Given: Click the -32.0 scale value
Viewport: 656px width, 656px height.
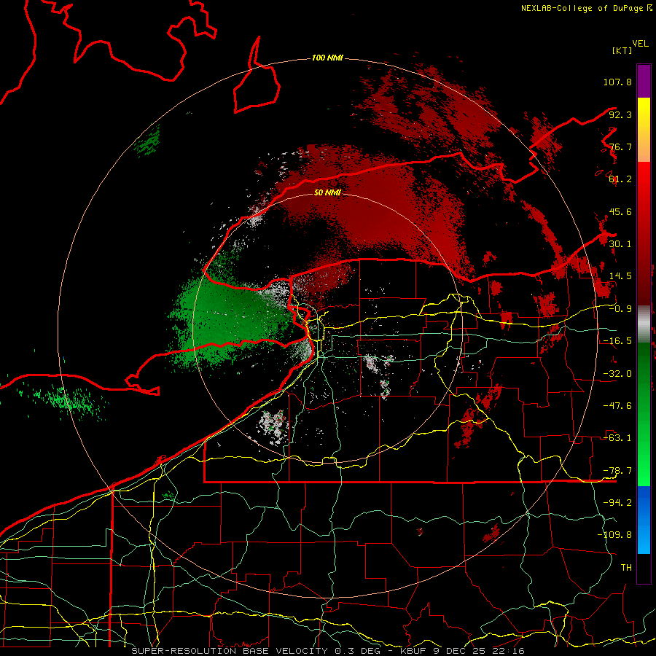Looking at the screenshot, I should click(x=617, y=374).
